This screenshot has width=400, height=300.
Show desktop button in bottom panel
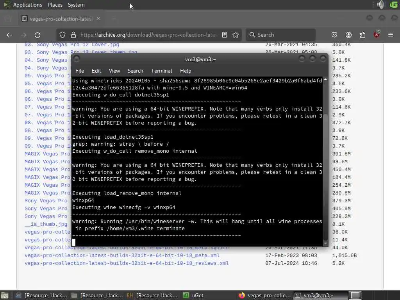coord(5,295)
